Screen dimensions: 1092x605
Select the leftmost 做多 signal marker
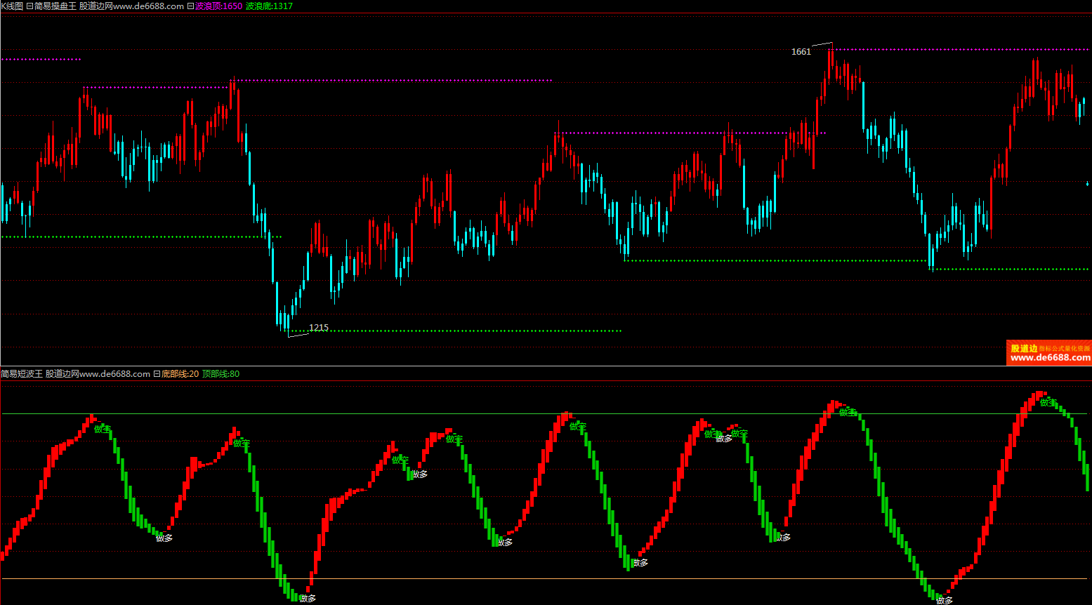click(164, 538)
